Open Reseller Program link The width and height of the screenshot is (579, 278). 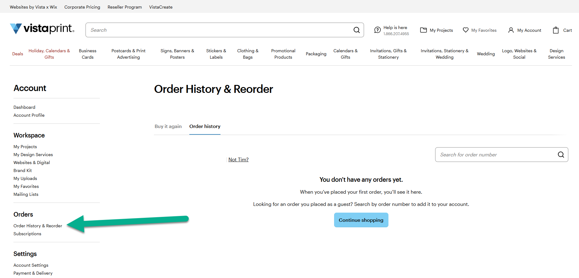(x=125, y=7)
